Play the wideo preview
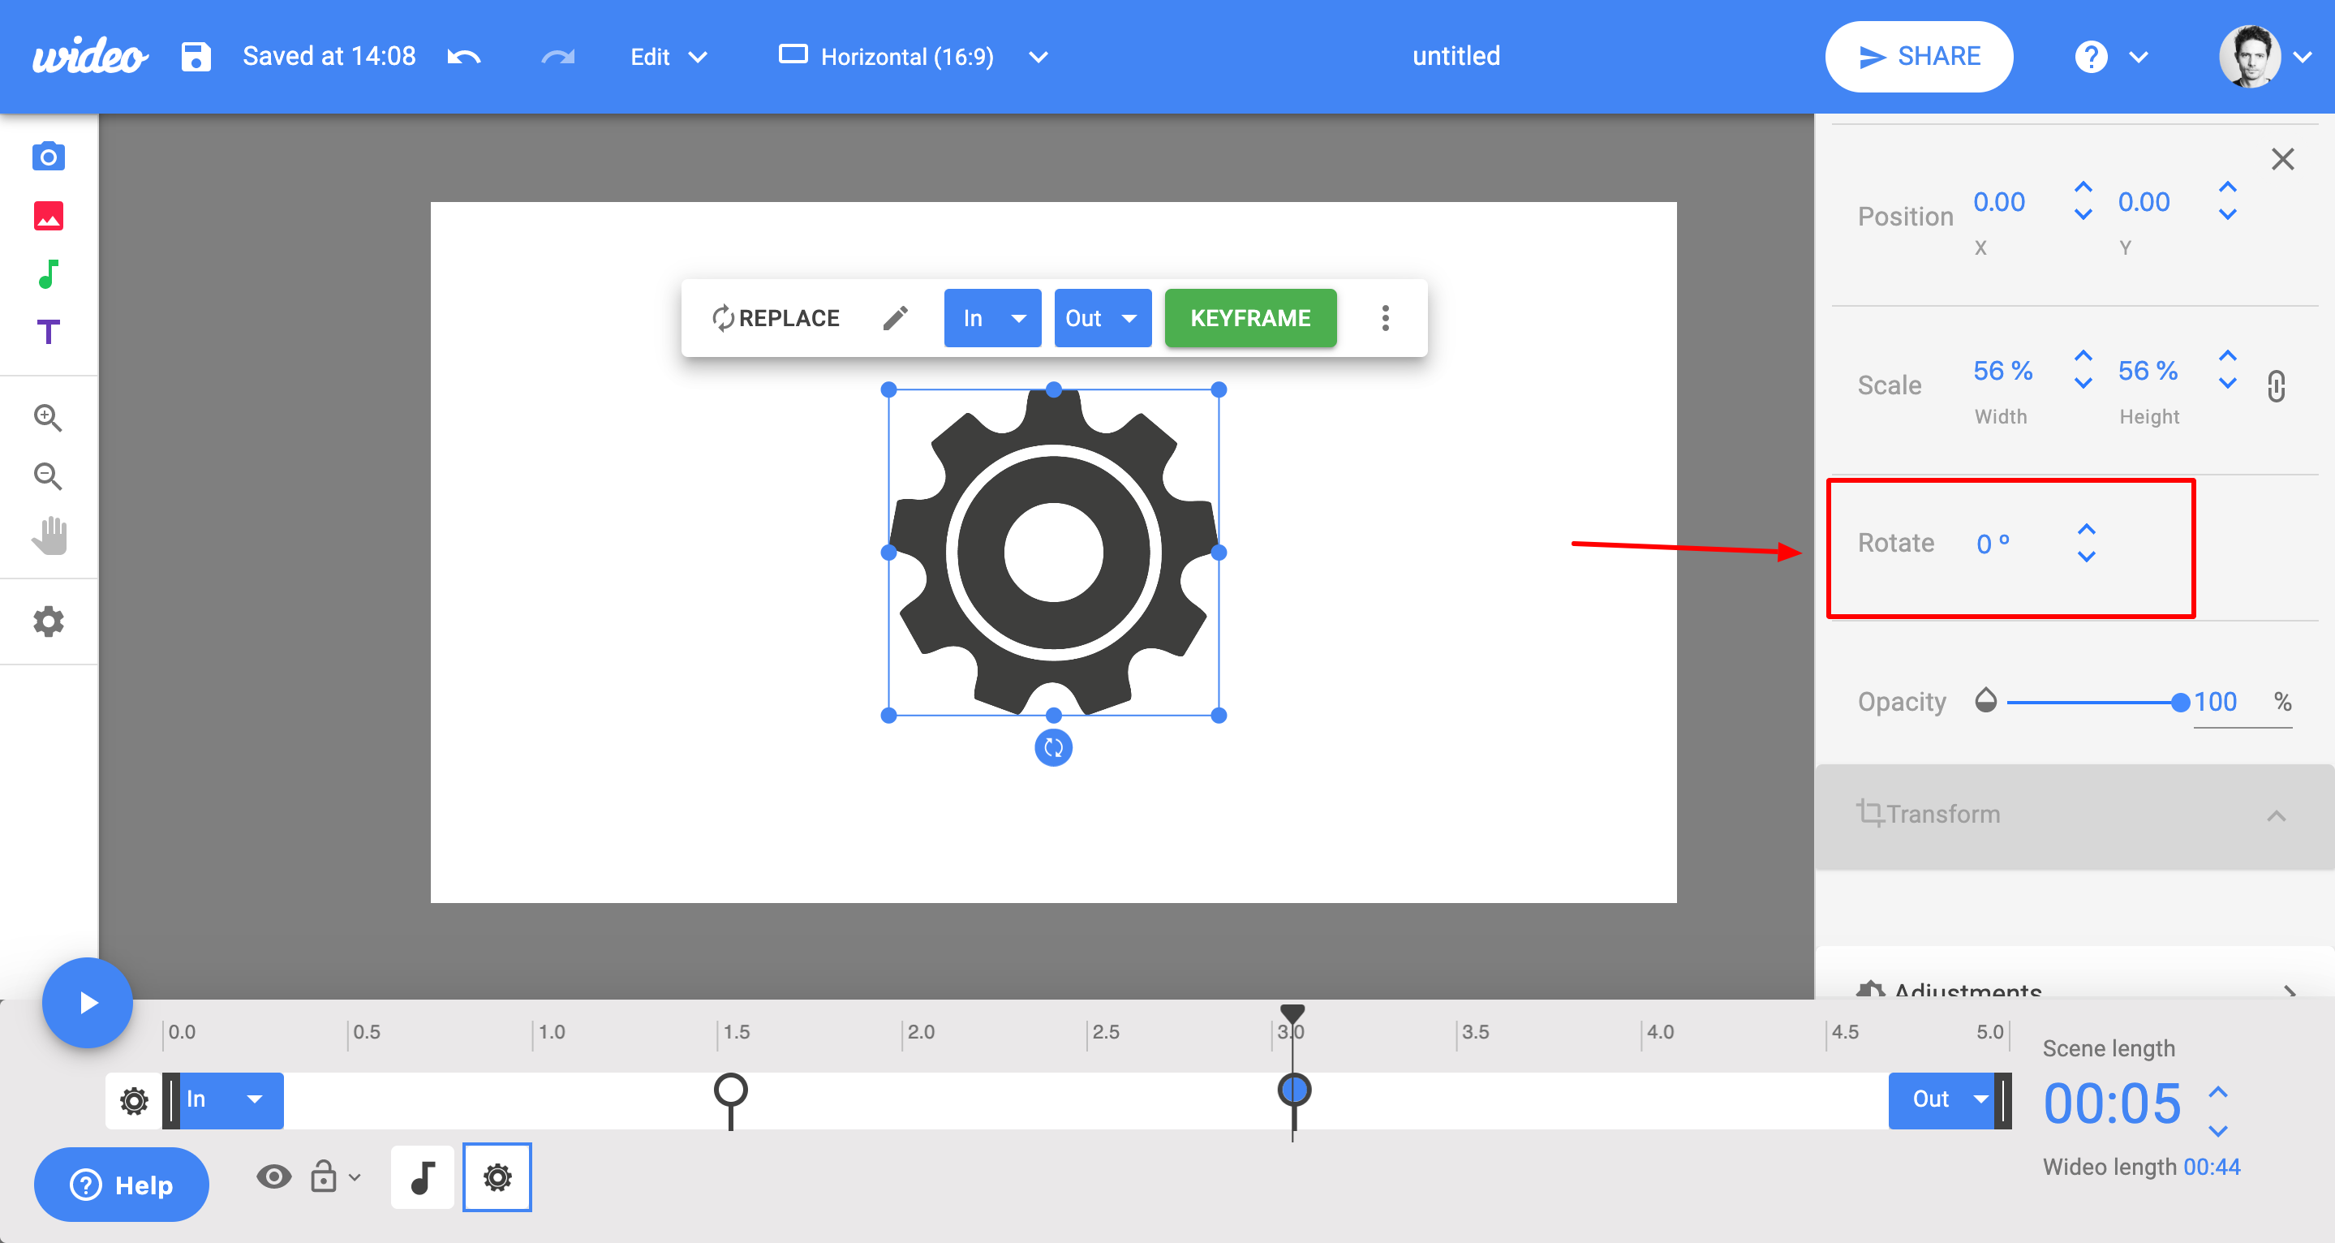 coord(87,1003)
